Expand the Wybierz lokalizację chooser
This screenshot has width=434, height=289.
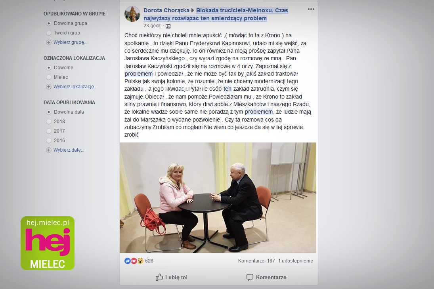pos(75,87)
